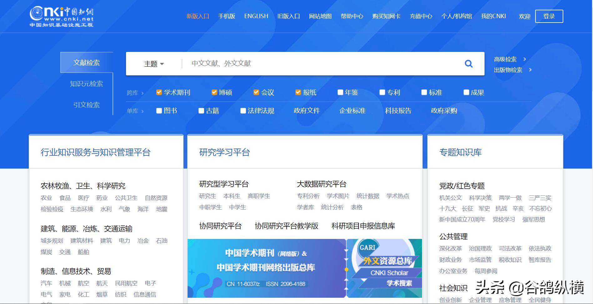The height and width of the screenshot is (304, 593).
Task: Enable the 图书 checkbox
Action: (159, 110)
